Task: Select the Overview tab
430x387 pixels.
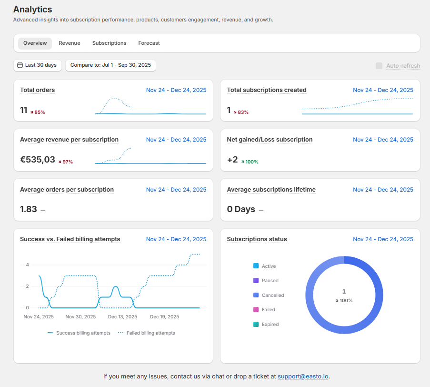Action: (x=35, y=43)
